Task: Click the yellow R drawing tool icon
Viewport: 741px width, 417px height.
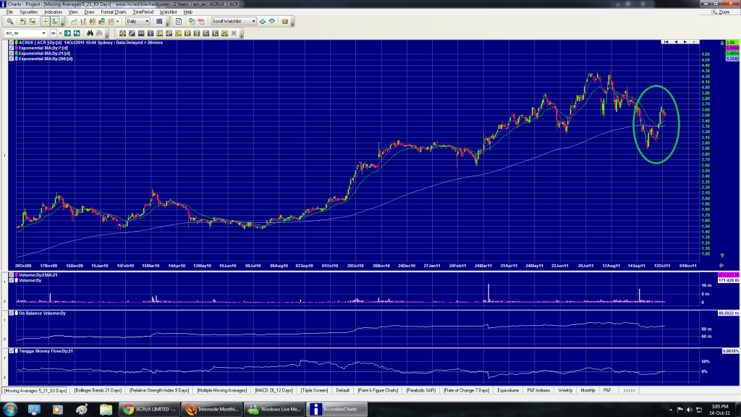Action: (187, 33)
